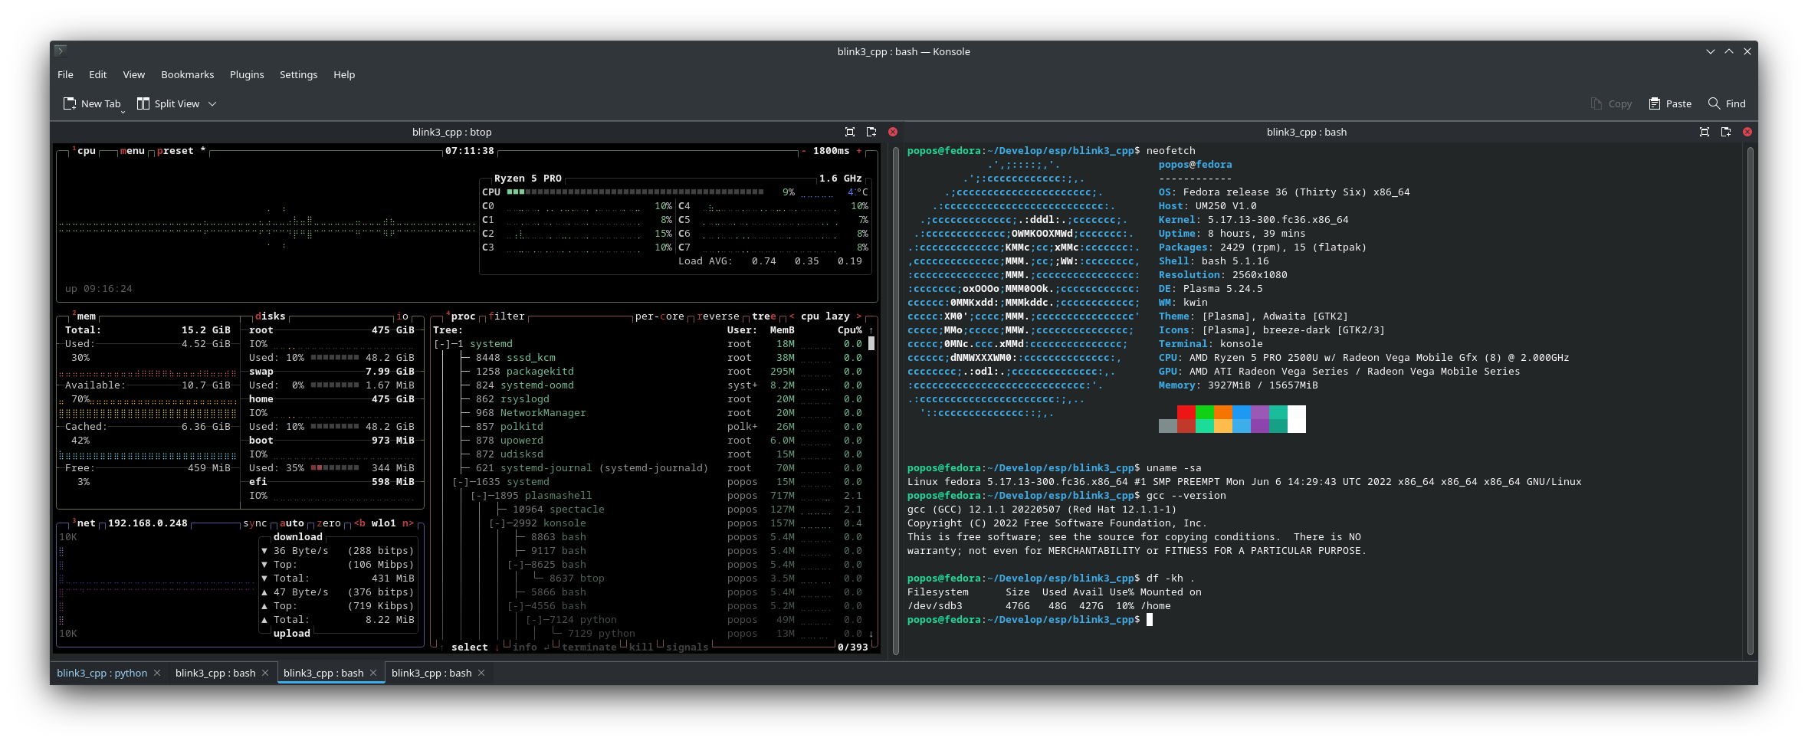Viewport: 1808px width, 744px height.
Task: Click the kill process button
Action: point(641,647)
